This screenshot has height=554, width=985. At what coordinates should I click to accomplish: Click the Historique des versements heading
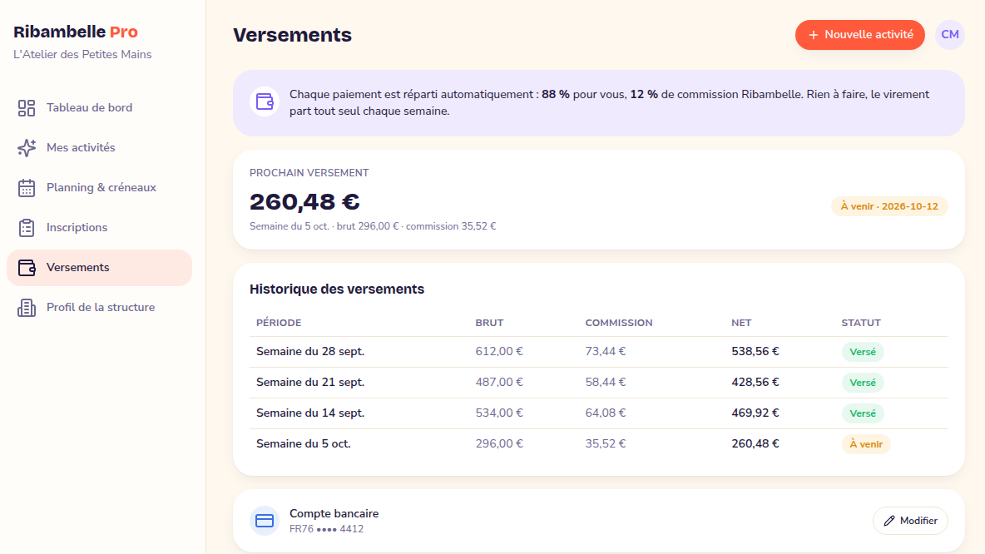pos(337,289)
